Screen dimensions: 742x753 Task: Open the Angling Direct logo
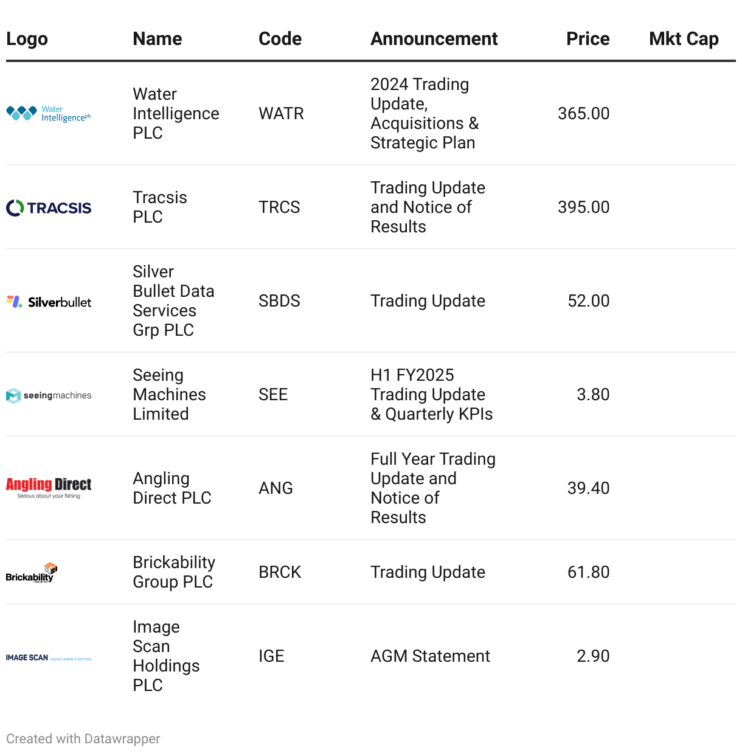(49, 488)
